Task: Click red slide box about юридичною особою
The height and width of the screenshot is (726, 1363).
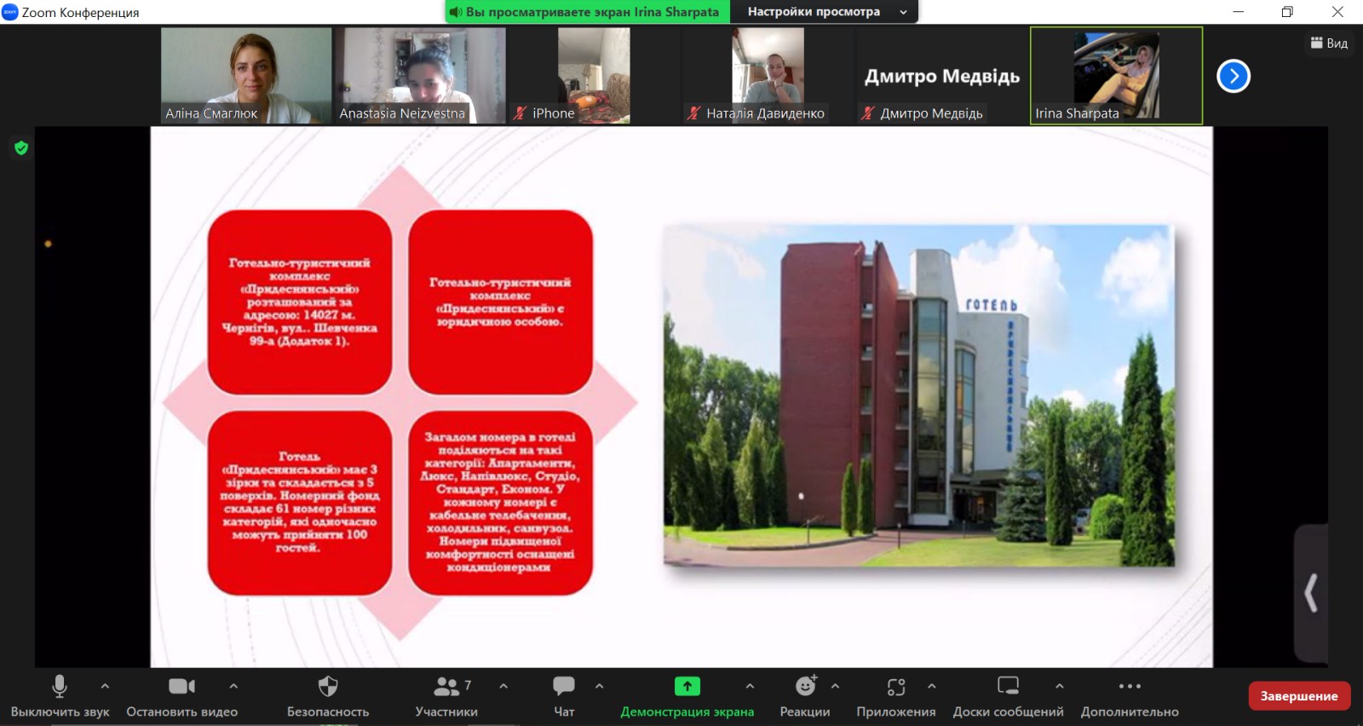Action: [500, 302]
